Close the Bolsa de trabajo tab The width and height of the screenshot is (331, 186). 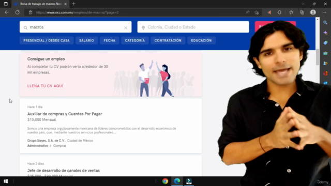tap(66, 4)
